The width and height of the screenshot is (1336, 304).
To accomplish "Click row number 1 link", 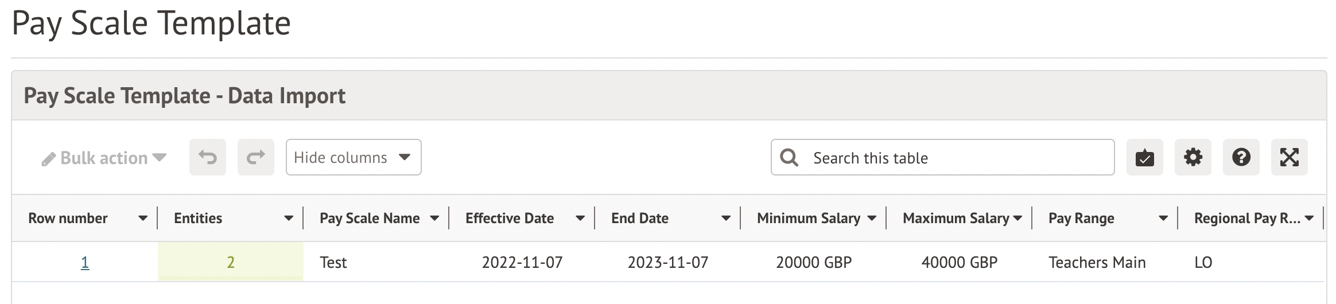I will point(85,263).
